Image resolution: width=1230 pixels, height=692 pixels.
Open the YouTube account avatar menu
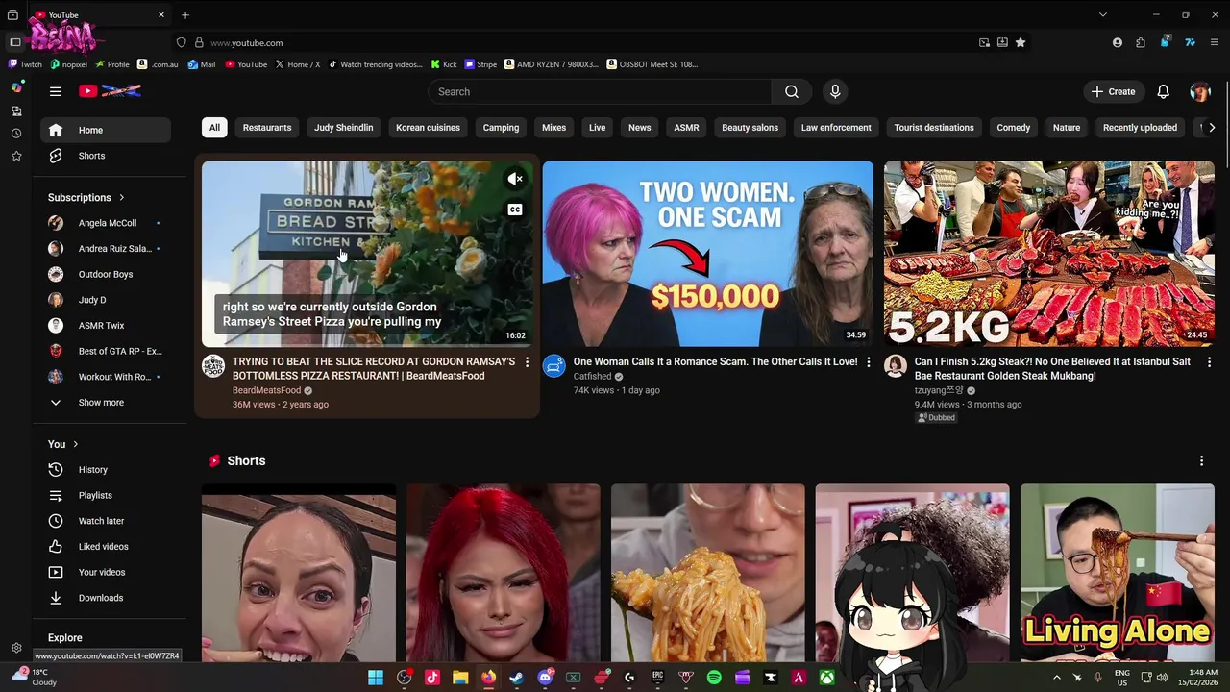coord(1199,91)
